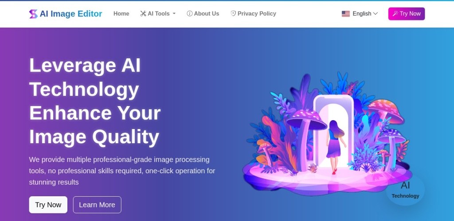
Task: Click the Leverage AI Technology headline
Action: [95, 101]
